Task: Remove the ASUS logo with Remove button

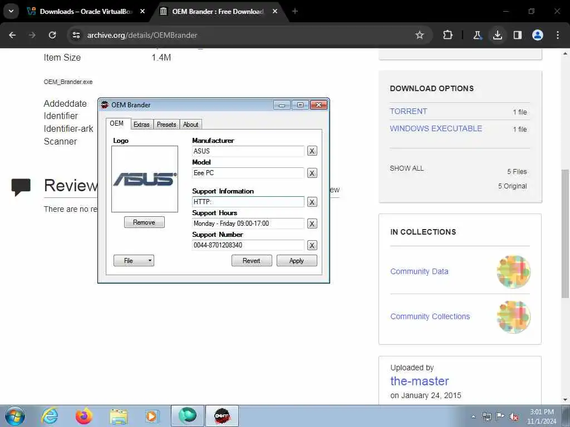Action: point(144,222)
